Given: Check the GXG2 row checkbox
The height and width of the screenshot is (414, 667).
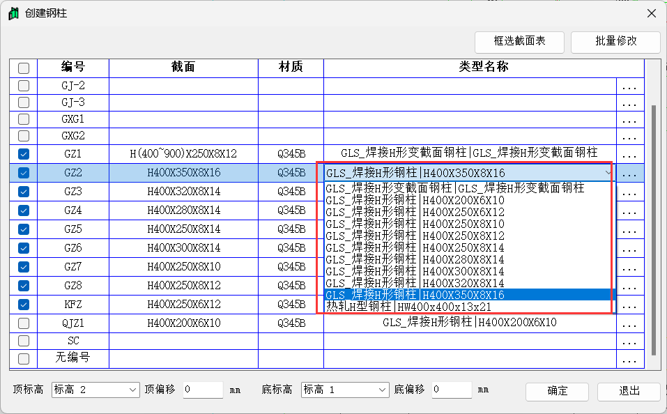Looking at the screenshot, I should [x=24, y=136].
